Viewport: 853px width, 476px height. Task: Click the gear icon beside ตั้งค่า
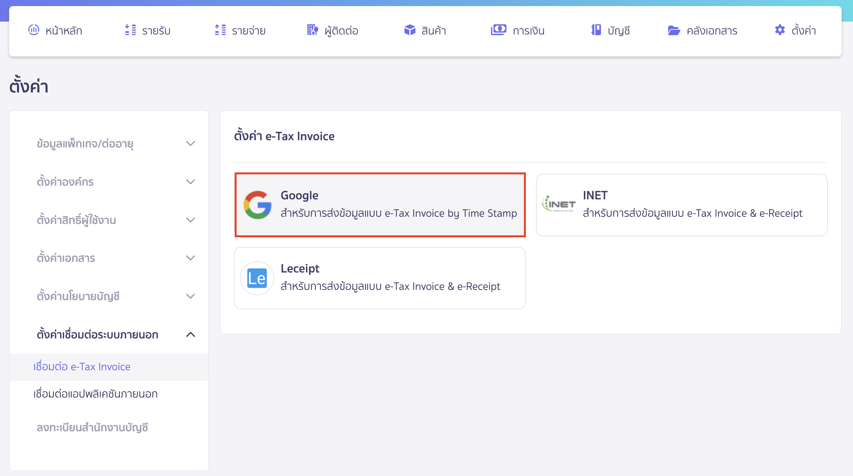pos(780,30)
